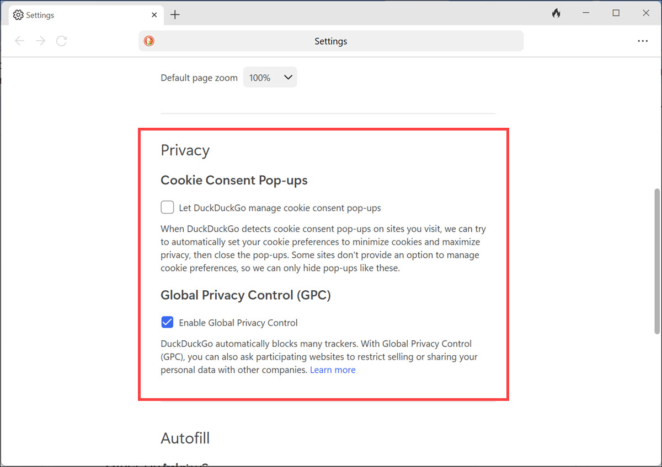The image size is (662, 467).
Task: Click the vertical page scrollbar thumb
Action: [656, 261]
